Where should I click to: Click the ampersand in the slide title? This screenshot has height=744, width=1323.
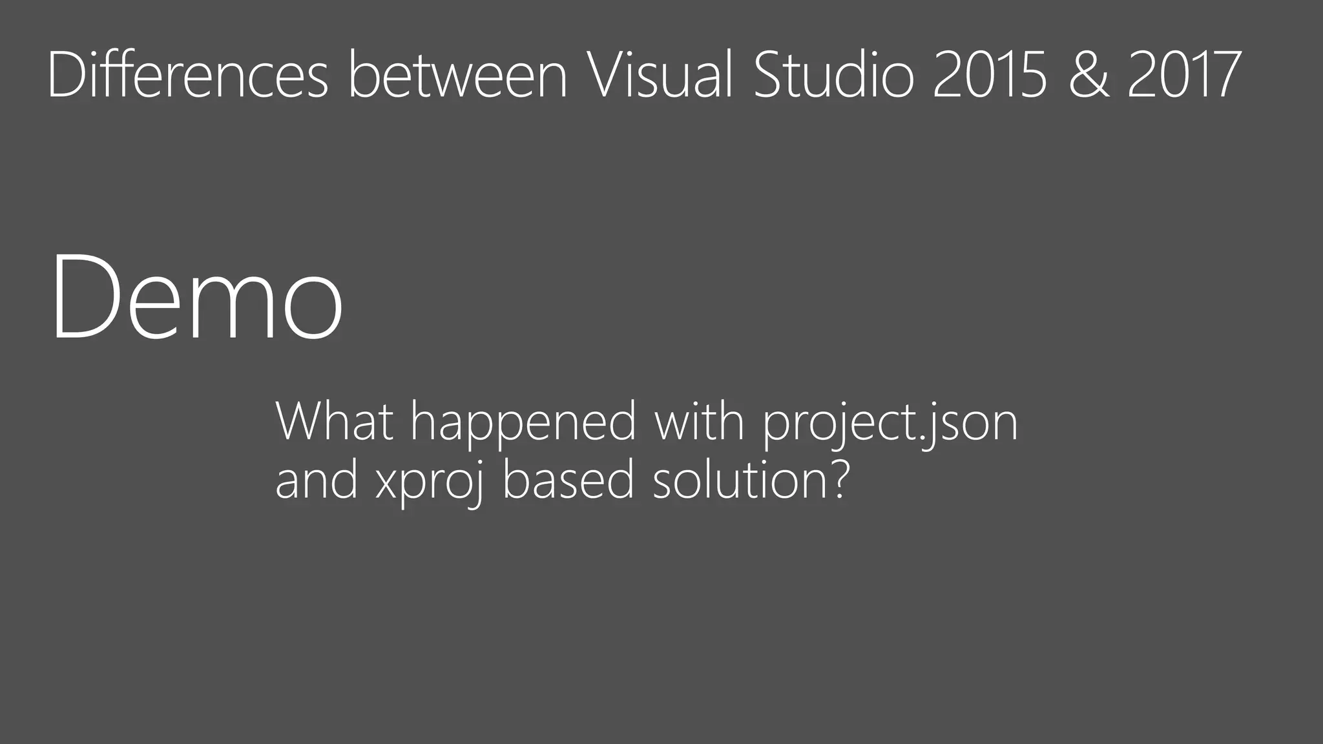pyautogui.click(x=1089, y=74)
